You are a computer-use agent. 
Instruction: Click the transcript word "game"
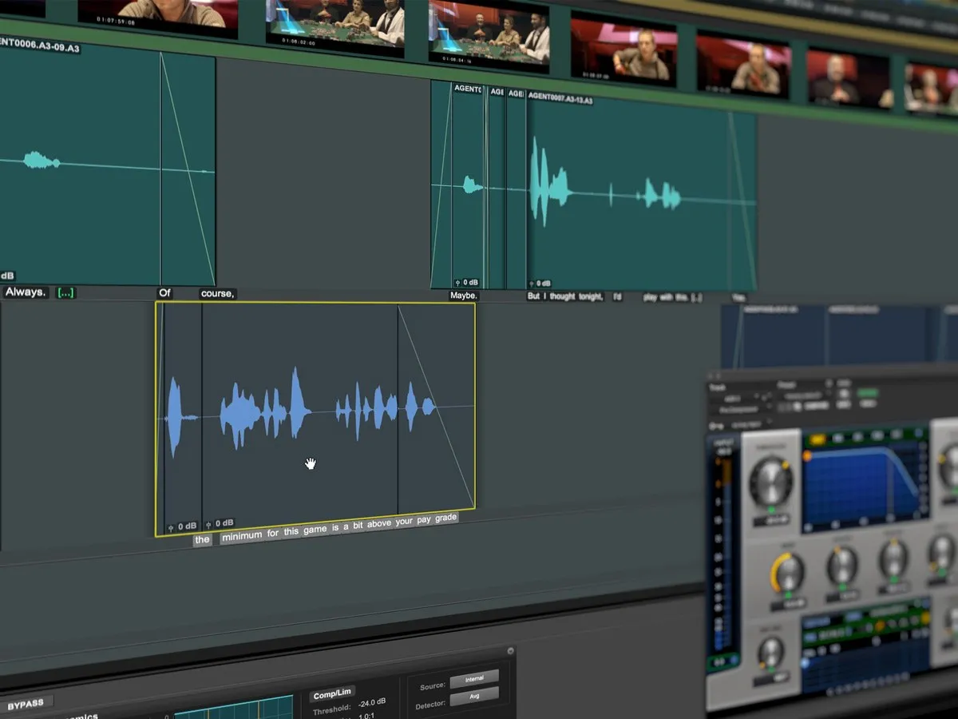315,532
